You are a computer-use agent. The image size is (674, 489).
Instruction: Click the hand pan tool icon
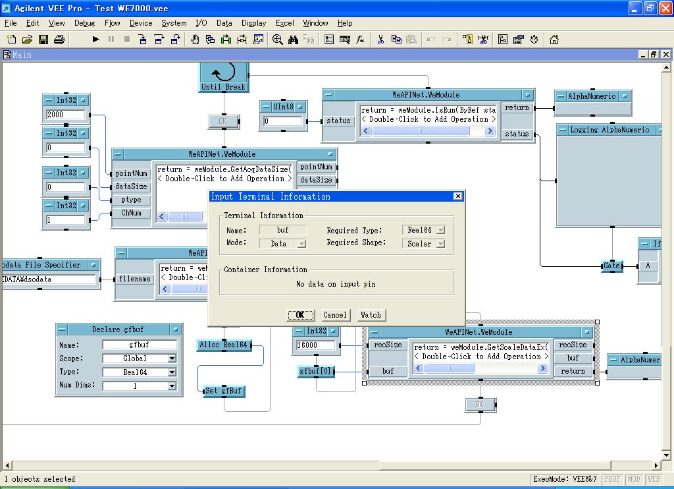(195, 40)
